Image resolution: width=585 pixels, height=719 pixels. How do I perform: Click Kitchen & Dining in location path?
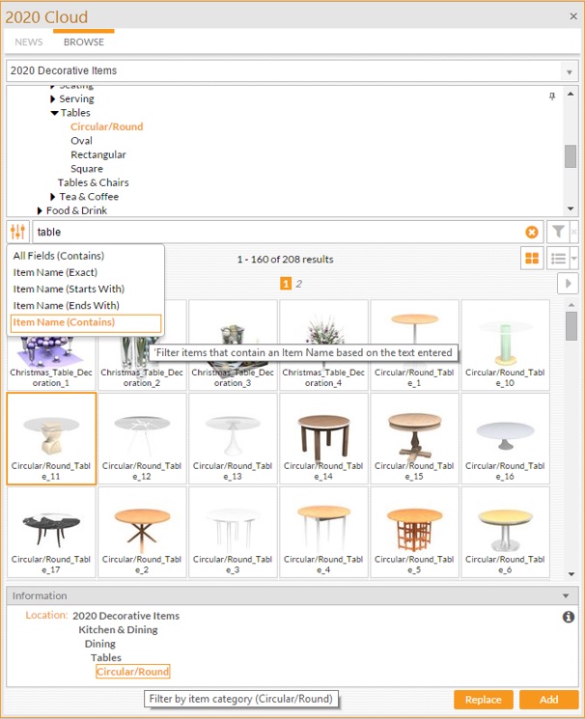[x=118, y=630]
